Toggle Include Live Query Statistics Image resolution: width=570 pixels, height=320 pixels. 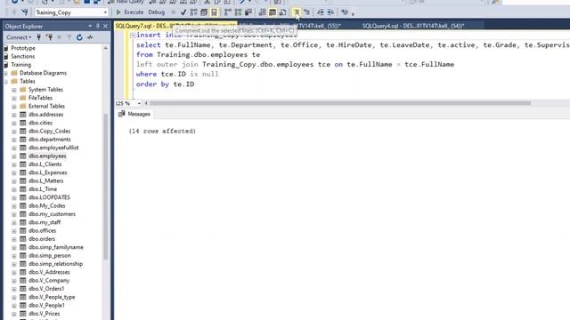(x=238, y=12)
